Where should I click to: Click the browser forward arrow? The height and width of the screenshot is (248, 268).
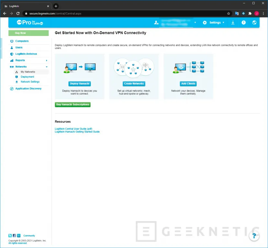[11, 13]
